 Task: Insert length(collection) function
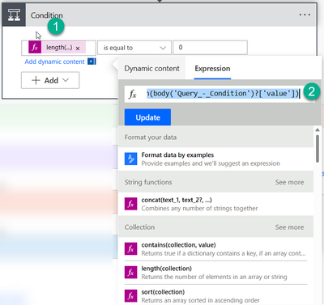pyautogui.click(x=215, y=273)
